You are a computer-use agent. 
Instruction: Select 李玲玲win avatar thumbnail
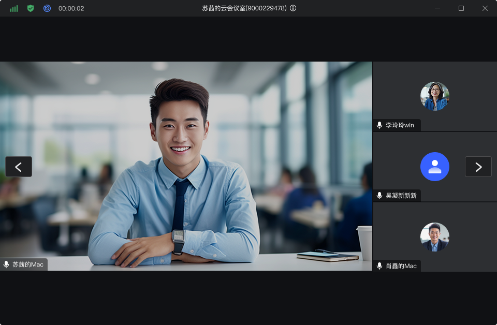point(434,96)
